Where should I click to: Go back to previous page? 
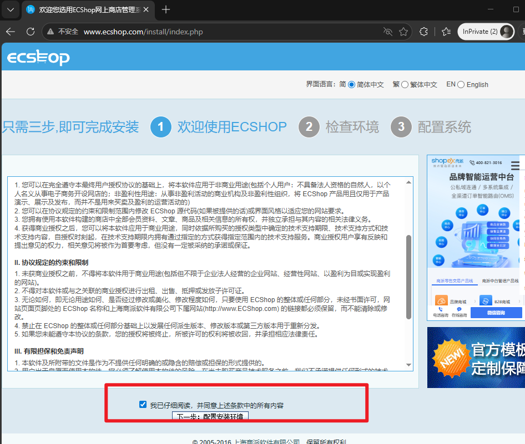11,32
